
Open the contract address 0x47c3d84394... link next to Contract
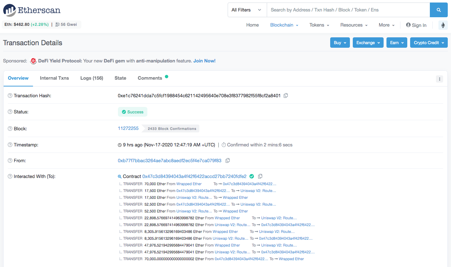coord(194,177)
